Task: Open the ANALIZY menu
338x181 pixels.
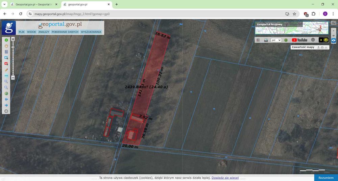Action: tap(44, 32)
